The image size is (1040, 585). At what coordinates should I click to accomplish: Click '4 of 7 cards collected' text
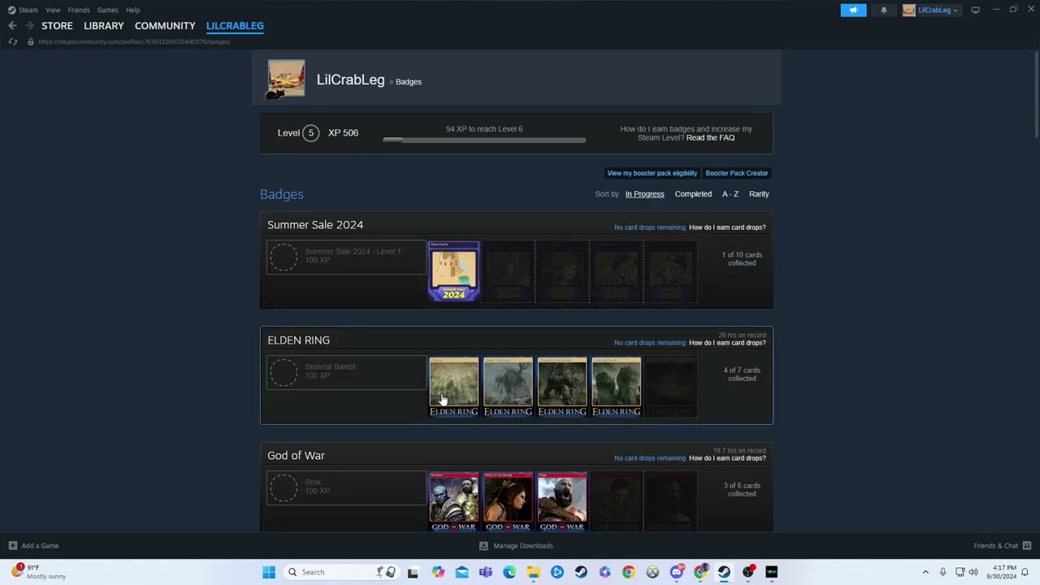tap(742, 375)
